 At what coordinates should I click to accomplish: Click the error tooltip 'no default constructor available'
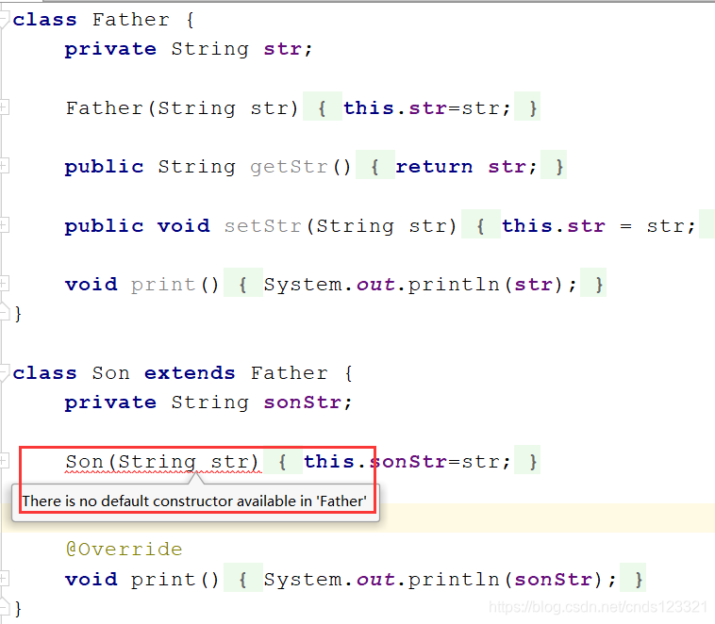tap(194, 501)
